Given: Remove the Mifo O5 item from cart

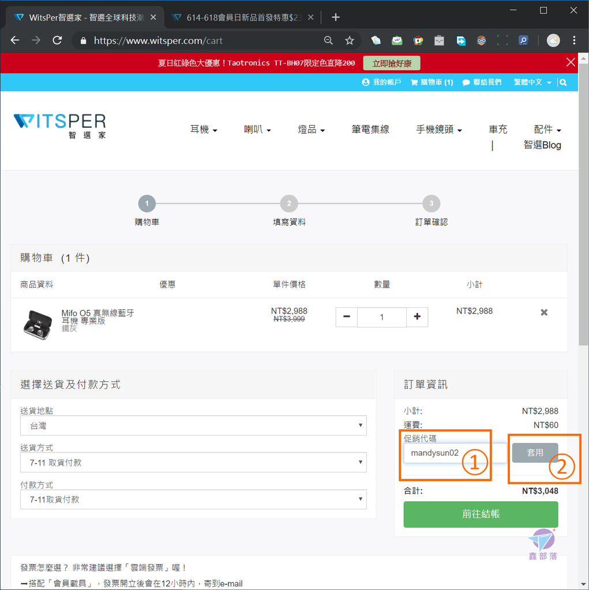Looking at the screenshot, I should coord(544,312).
